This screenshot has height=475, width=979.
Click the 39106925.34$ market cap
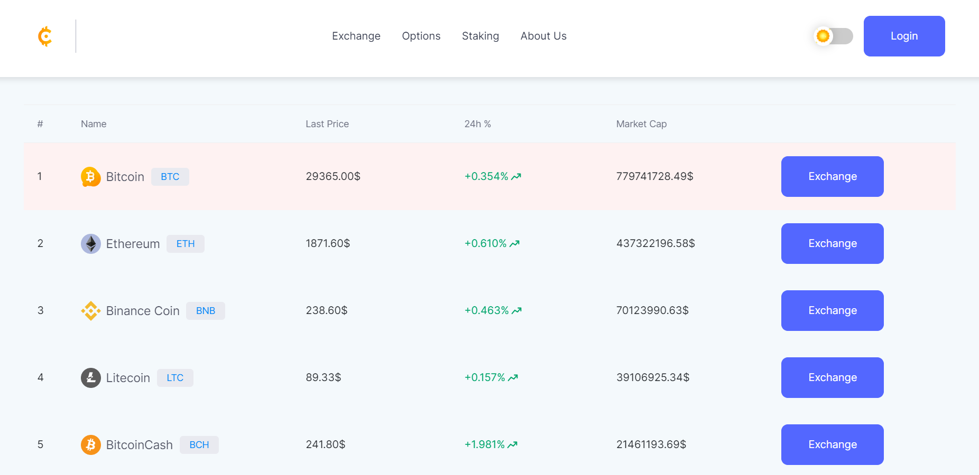(x=653, y=377)
